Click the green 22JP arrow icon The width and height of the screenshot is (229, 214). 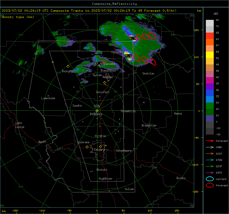pyautogui.click(x=210, y=166)
